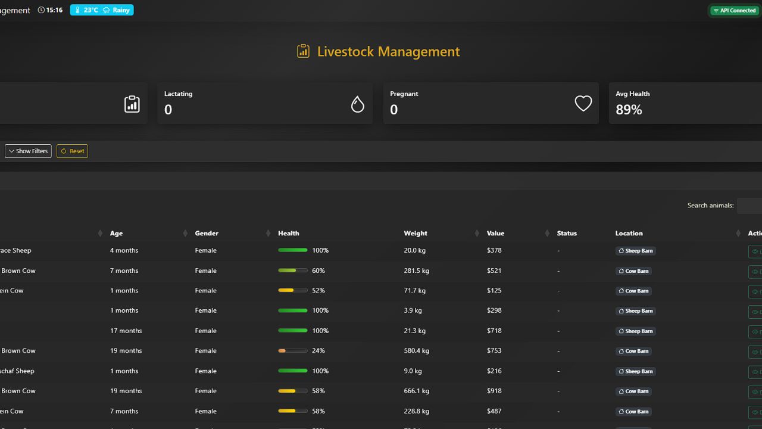The height and width of the screenshot is (429, 762).
Task: Sort the table by Value column header
Action: click(495, 234)
